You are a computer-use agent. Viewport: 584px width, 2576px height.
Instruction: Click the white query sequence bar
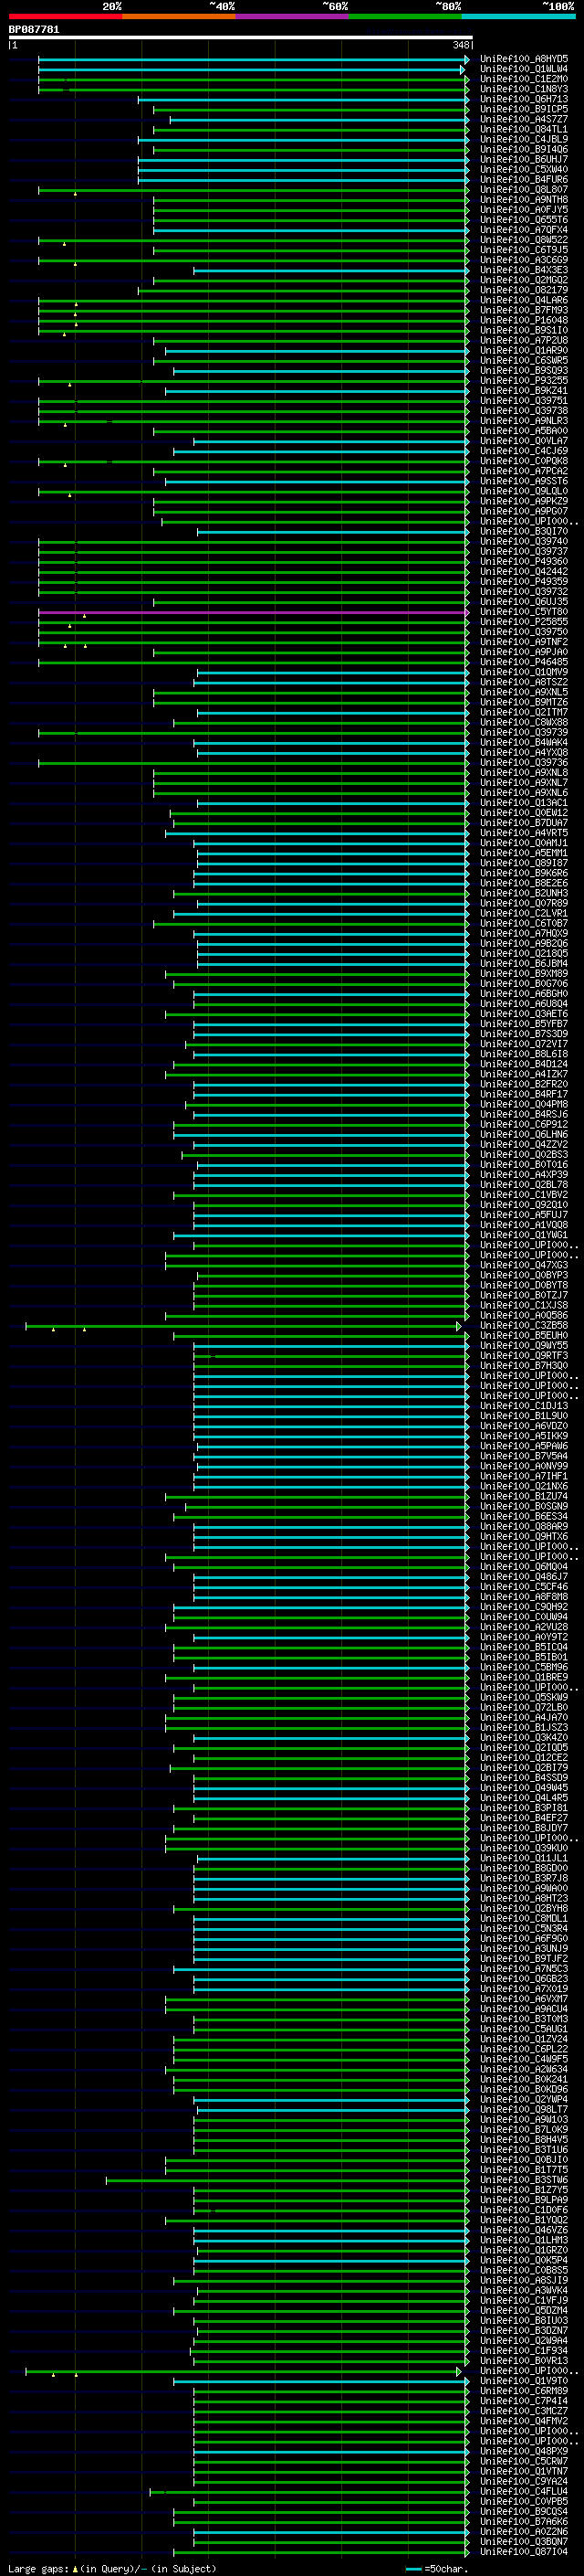coord(241,38)
